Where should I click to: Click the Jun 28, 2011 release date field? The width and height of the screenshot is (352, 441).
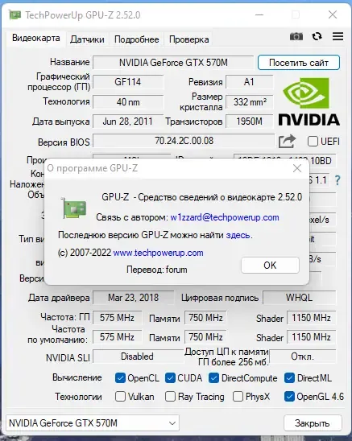[x=128, y=122]
